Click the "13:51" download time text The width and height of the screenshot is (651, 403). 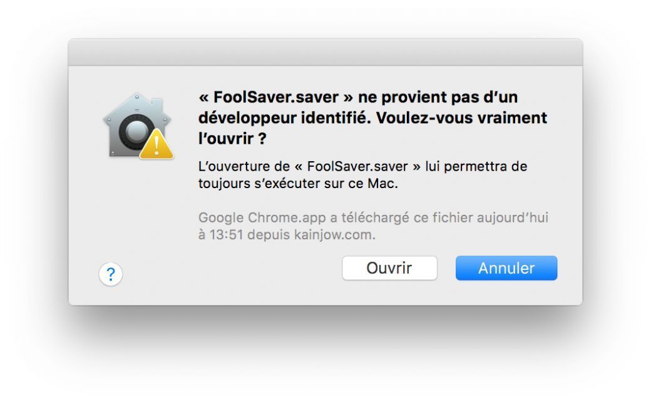click(227, 236)
